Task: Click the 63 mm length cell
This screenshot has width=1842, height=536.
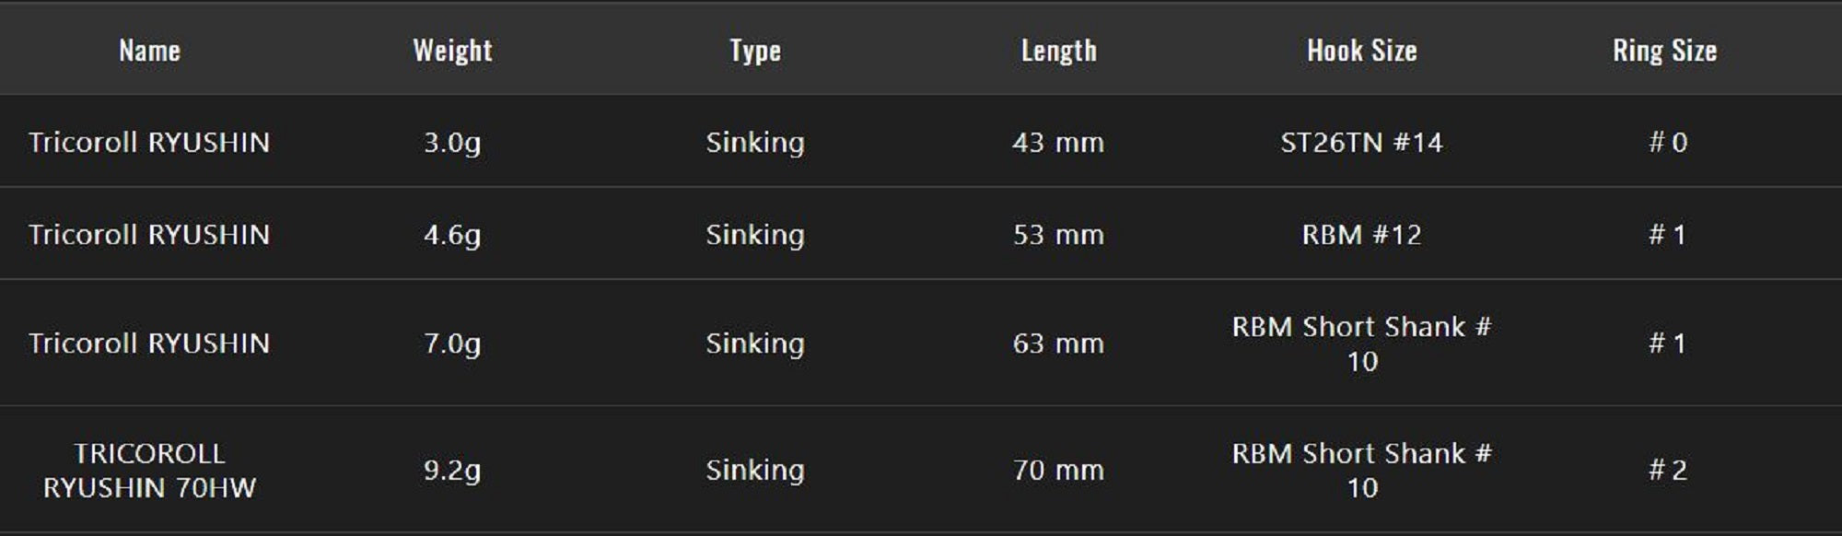Action: [1058, 344]
